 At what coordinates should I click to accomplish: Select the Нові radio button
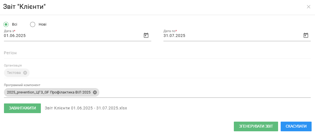tap(33, 24)
